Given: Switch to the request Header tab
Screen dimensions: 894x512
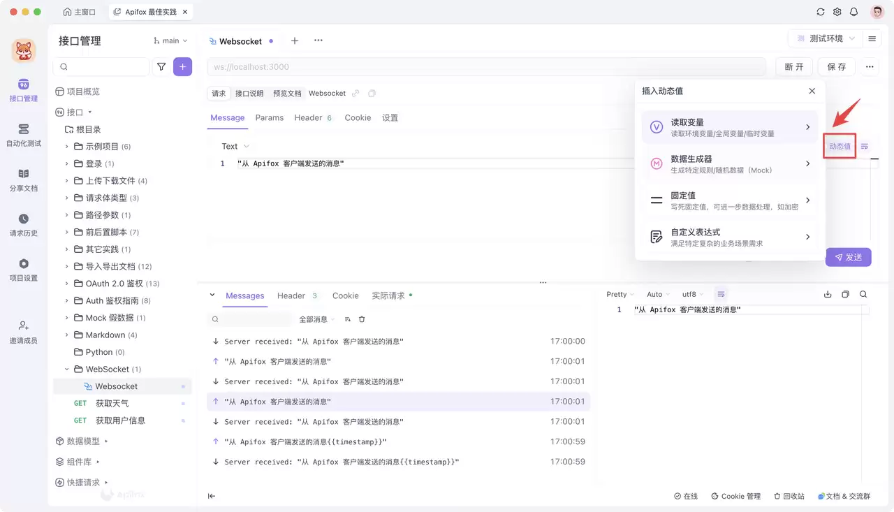Looking at the screenshot, I should (313, 118).
